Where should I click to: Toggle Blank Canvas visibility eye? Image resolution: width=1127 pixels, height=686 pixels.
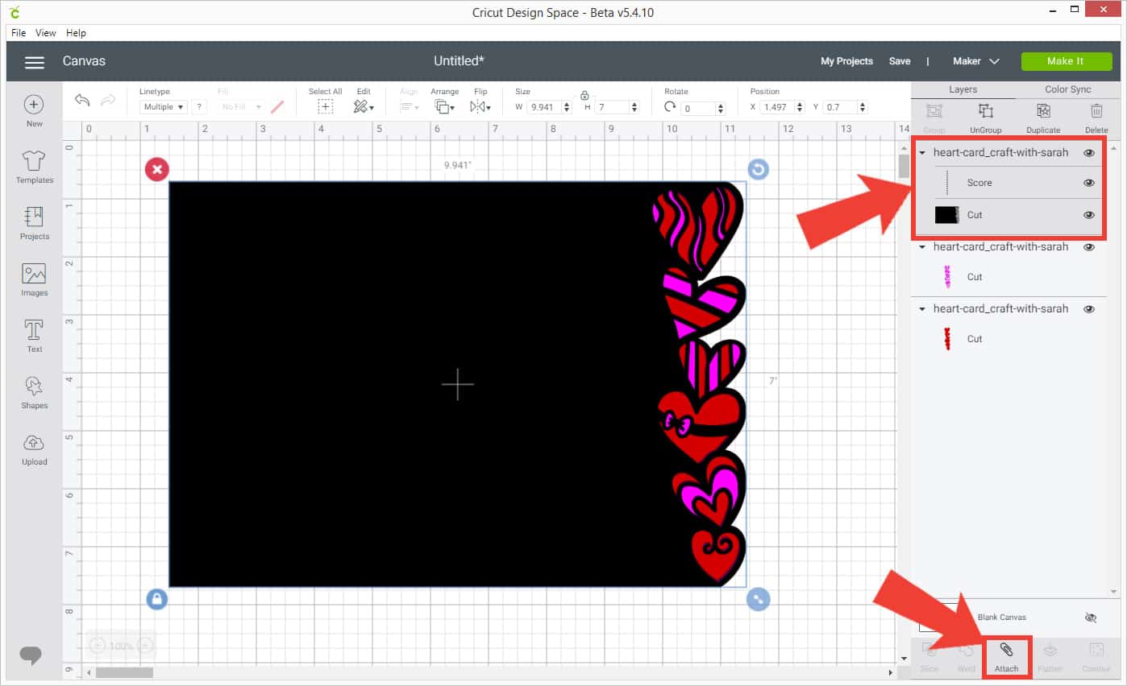coord(1091,618)
